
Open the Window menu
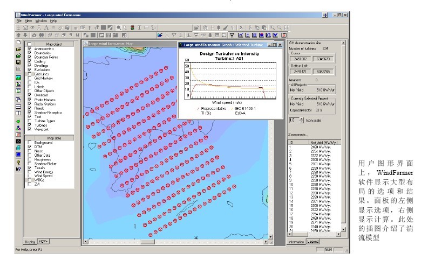point(42,20)
